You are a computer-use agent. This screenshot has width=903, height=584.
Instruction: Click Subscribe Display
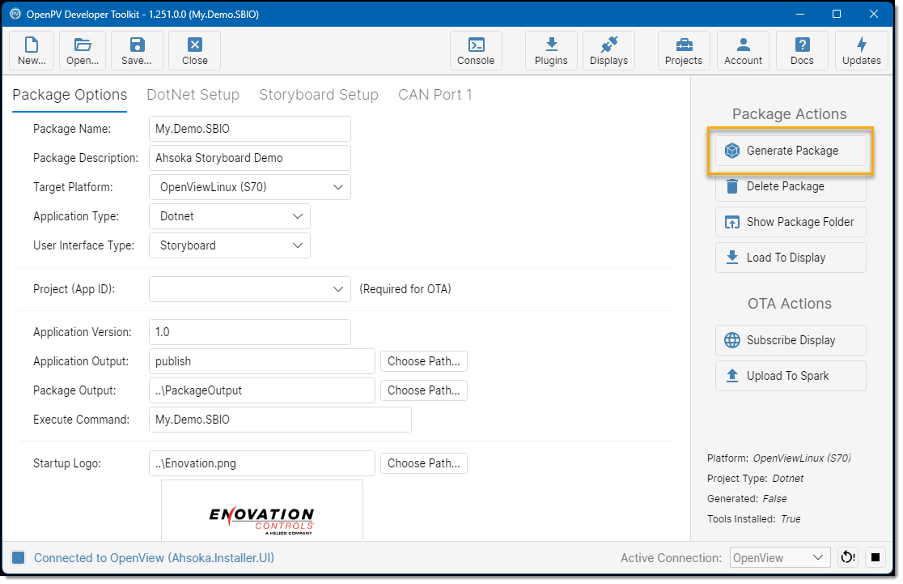791,340
